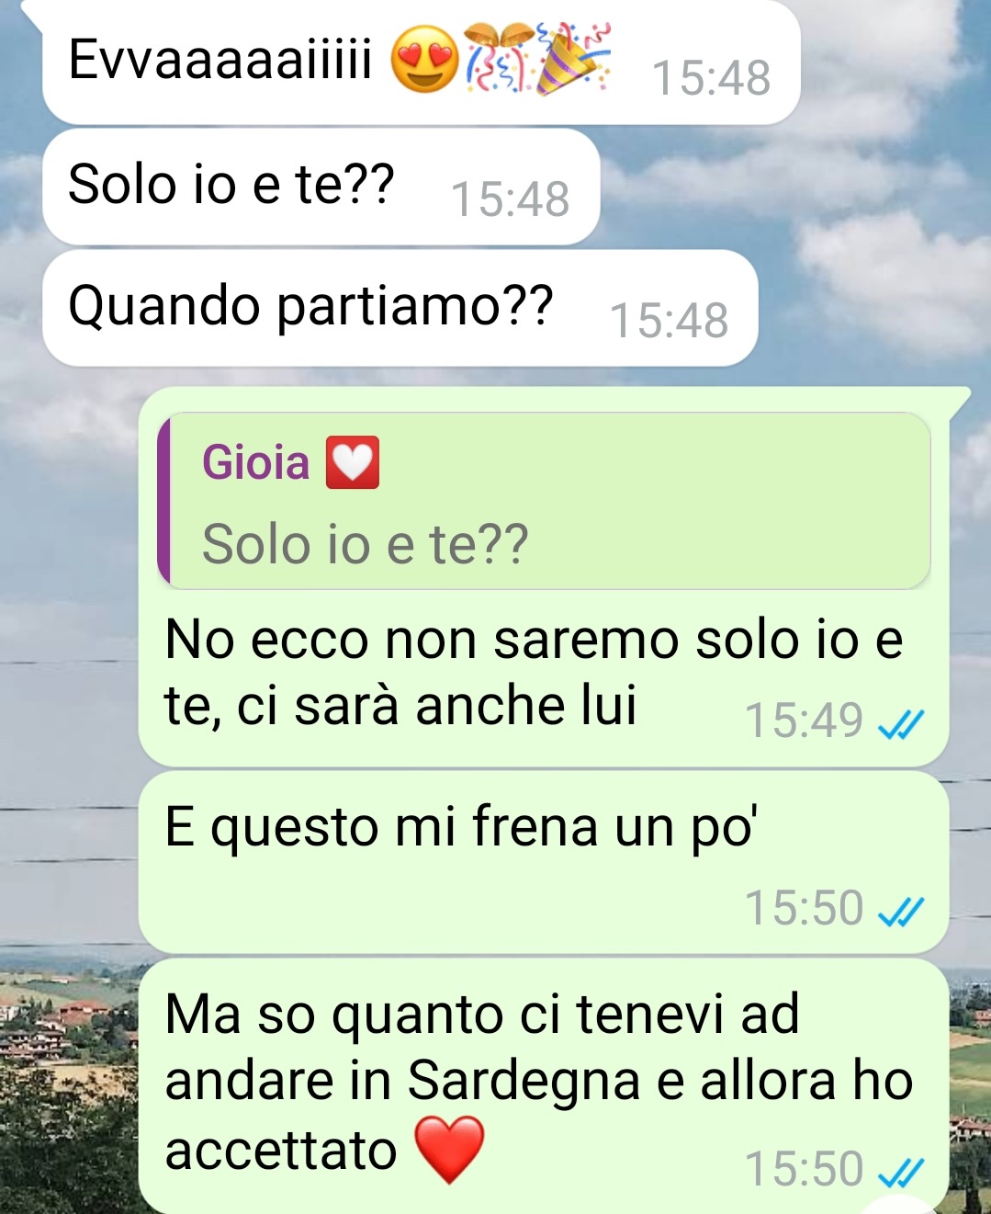991x1214 pixels.
Task: Tap the 15:48 timestamp on first message
Action: pyautogui.click(x=711, y=78)
